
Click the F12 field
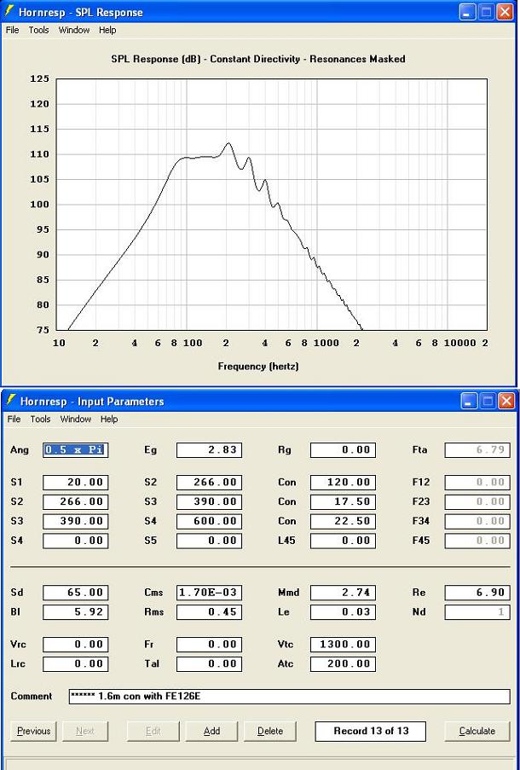pyautogui.click(x=477, y=483)
